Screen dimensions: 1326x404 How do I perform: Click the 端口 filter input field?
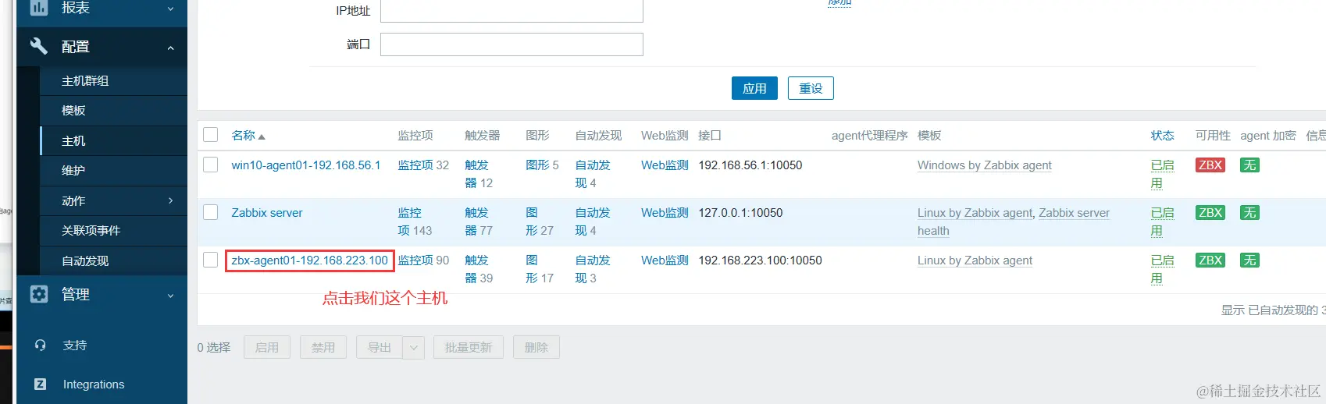point(512,44)
